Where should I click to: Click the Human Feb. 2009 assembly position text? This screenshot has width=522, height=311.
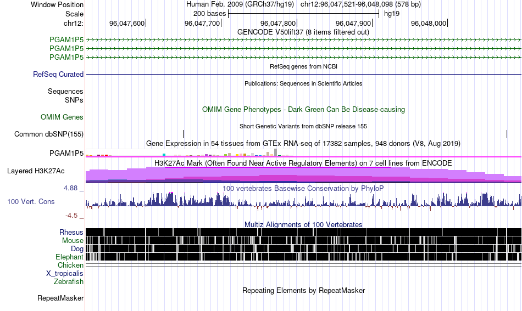303,4
